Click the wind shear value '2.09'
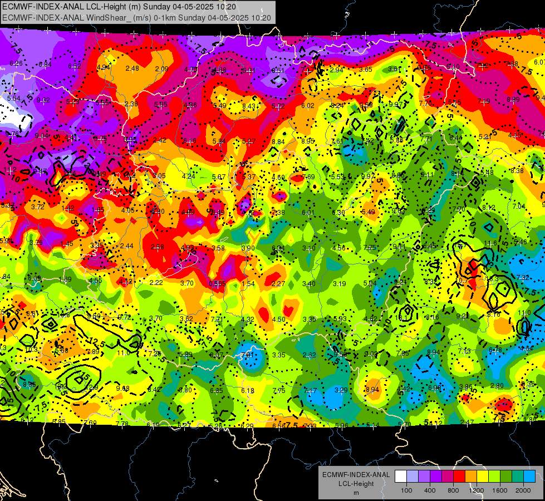This screenshot has width=545, height=501. (161, 69)
